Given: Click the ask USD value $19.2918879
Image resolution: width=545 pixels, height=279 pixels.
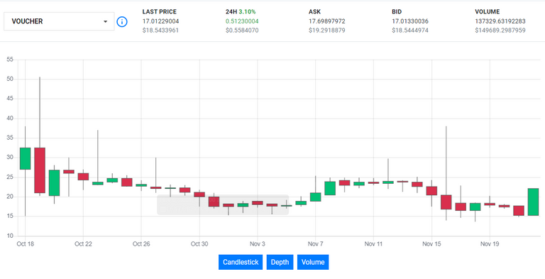Looking at the screenshot, I should pos(326,31).
